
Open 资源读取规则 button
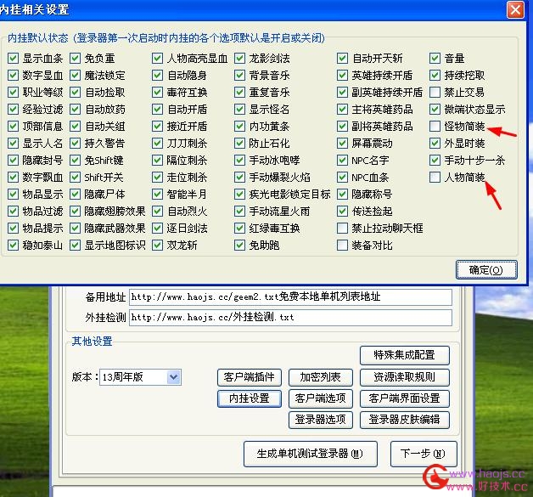pos(405,377)
